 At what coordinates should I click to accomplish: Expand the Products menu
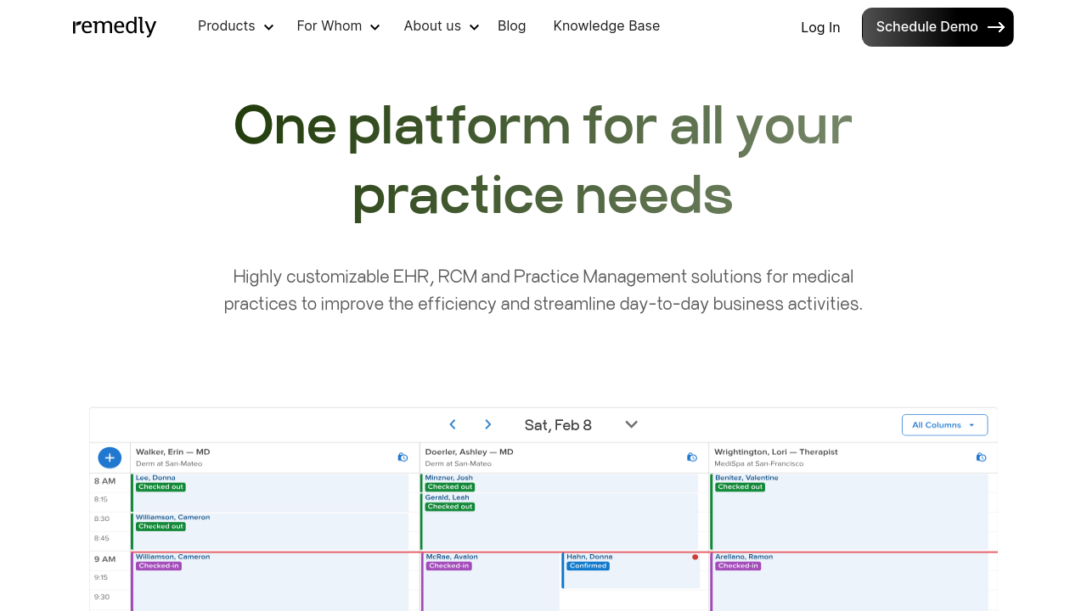[x=235, y=26]
